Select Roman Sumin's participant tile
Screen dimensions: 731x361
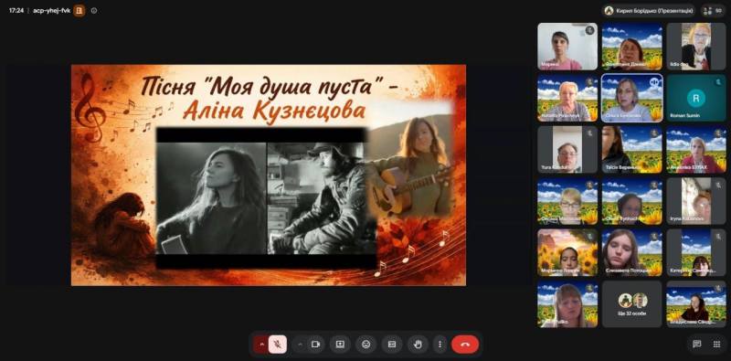(x=696, y=98)
